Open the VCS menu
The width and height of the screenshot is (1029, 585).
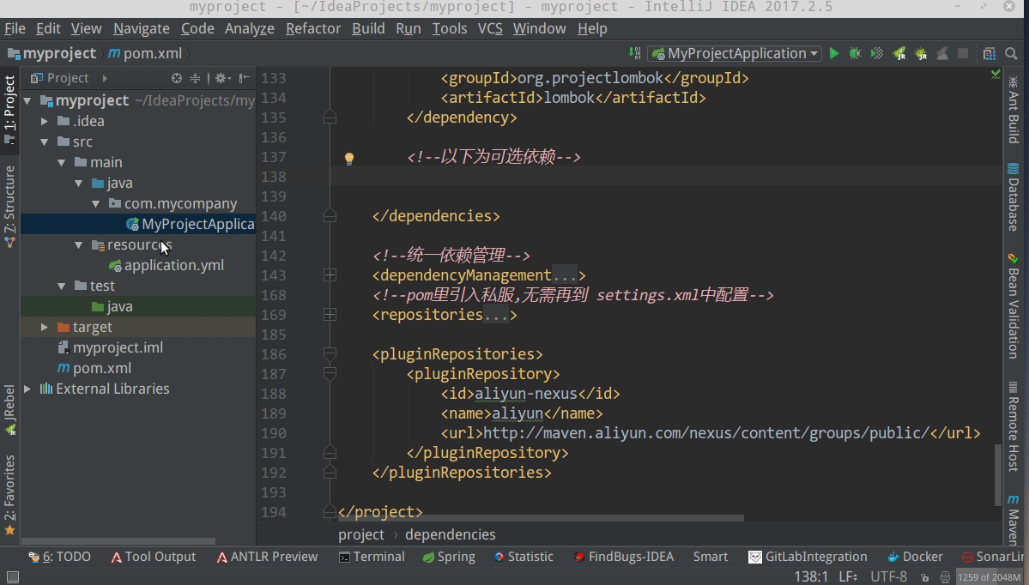pyautogui.click(x=489, y=29)
